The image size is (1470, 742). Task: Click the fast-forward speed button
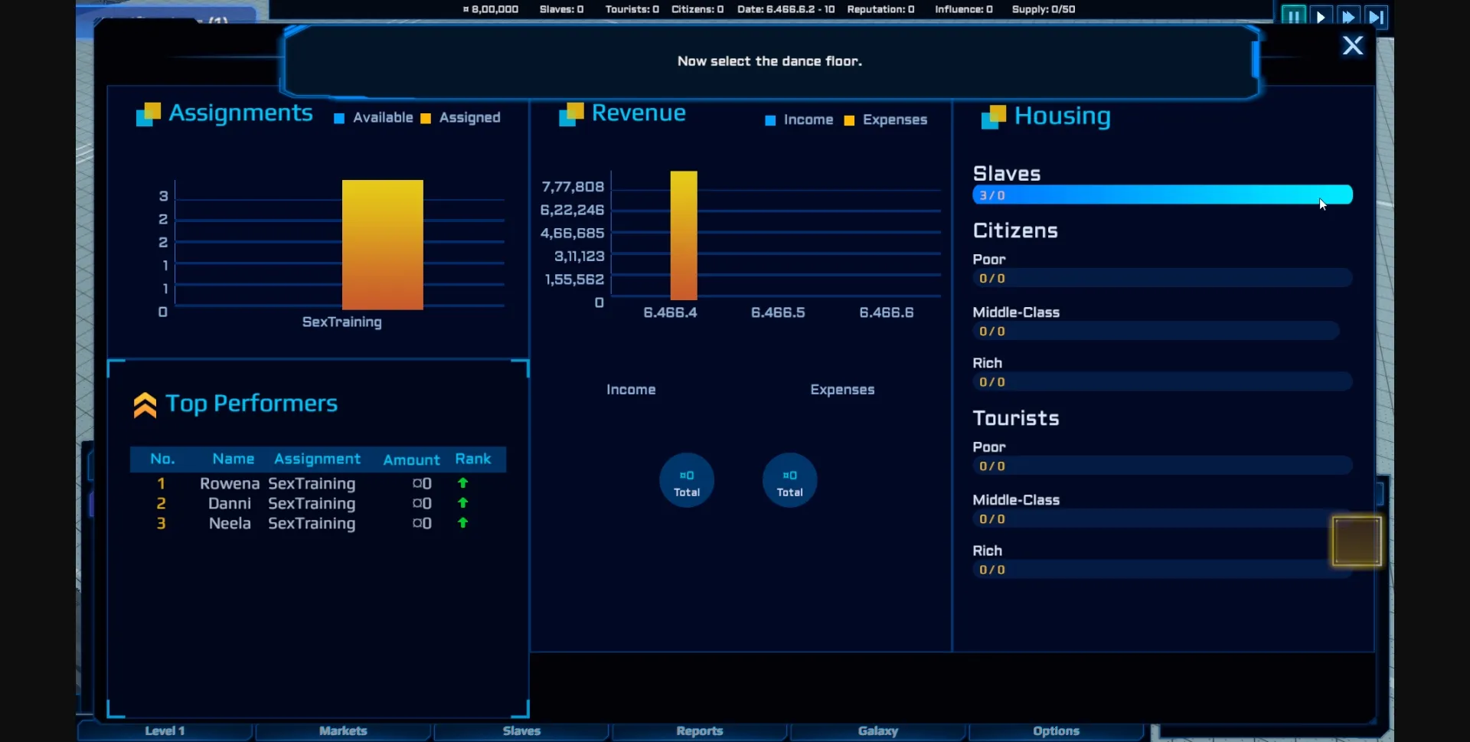coord(1348,16)
